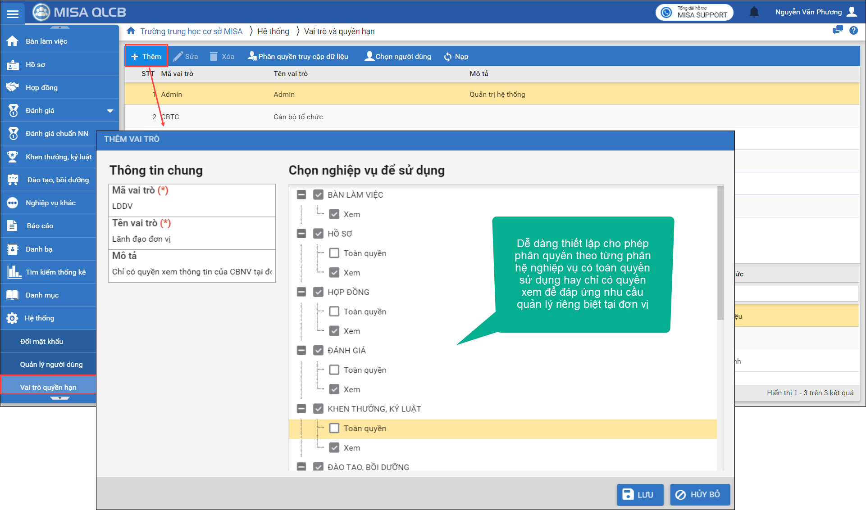Uncheck Xem under BÀN LÀM VIỆC

[334, 214]
